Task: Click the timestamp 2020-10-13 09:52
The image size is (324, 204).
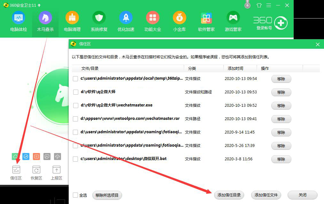Action: click(241, 106)
